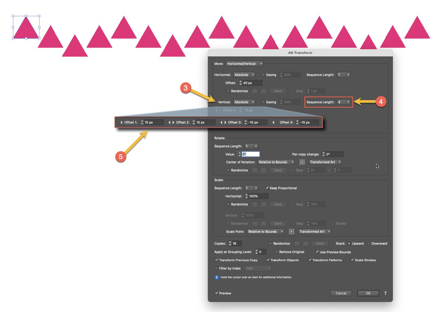Click the question mark help button
This screenshot has width=440, height=312.
[x=385, y=293]
